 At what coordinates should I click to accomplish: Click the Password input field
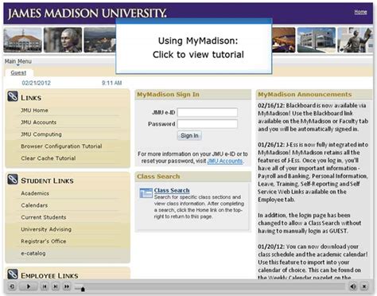[x=208, y=124]
